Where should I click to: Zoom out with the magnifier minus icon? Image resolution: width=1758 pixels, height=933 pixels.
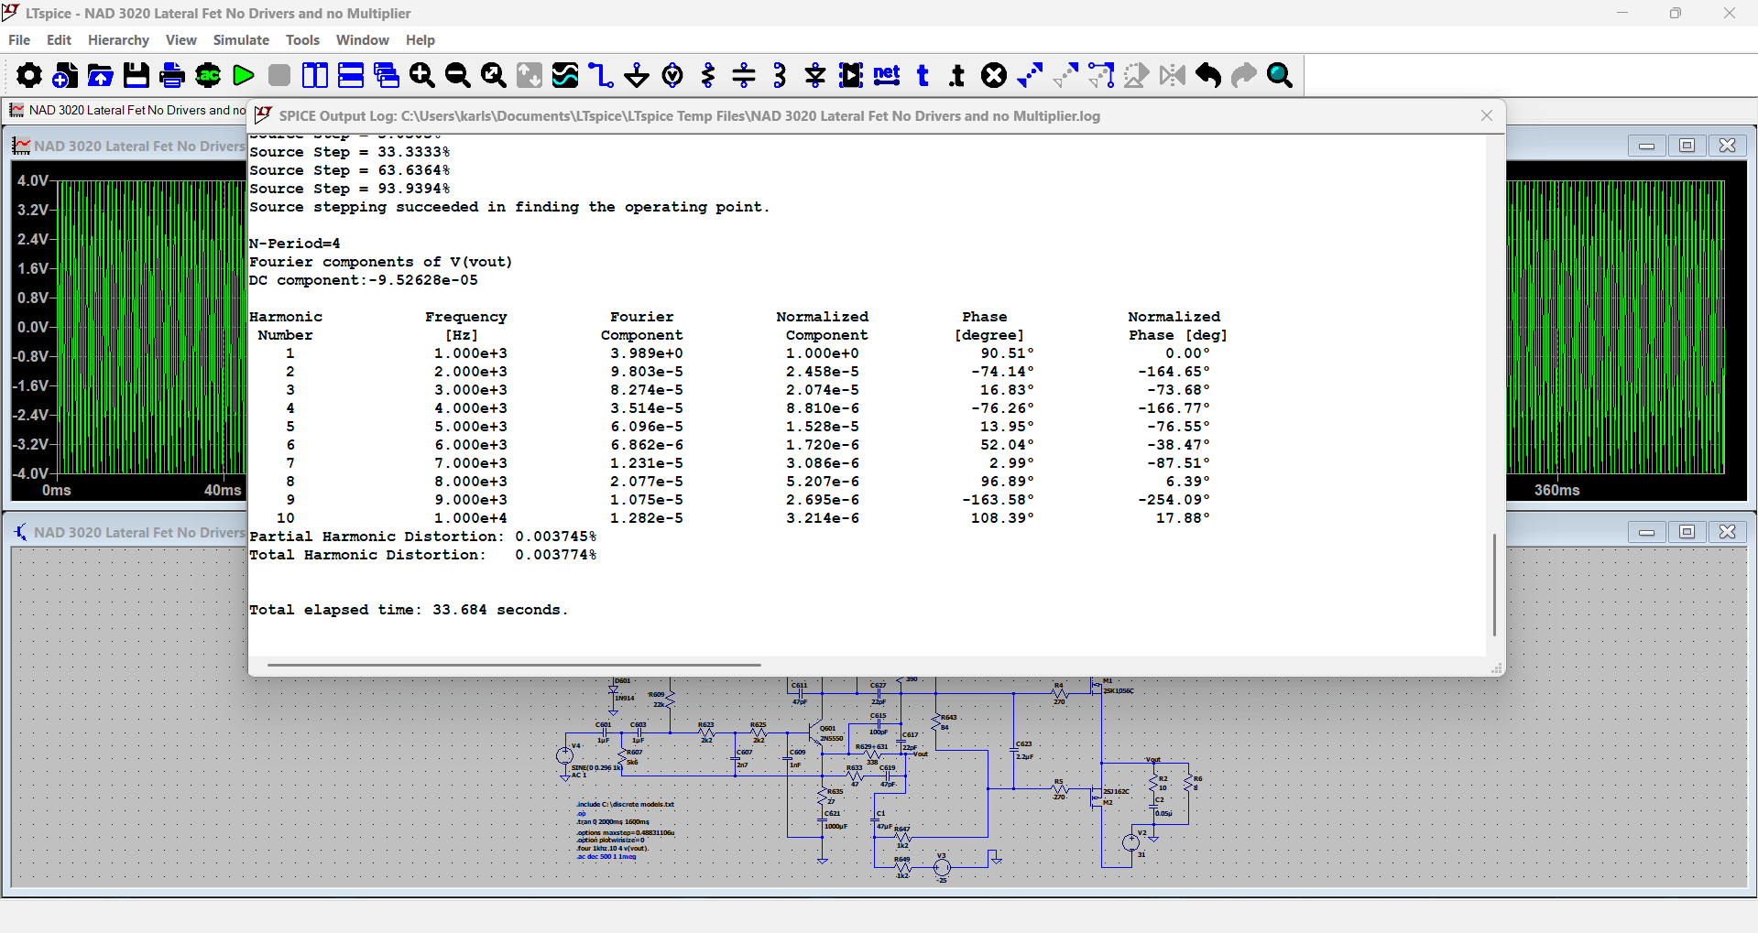458,75
